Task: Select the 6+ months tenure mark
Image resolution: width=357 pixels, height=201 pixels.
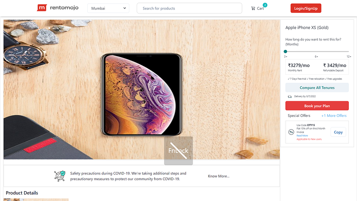Action: pos(316,56)
